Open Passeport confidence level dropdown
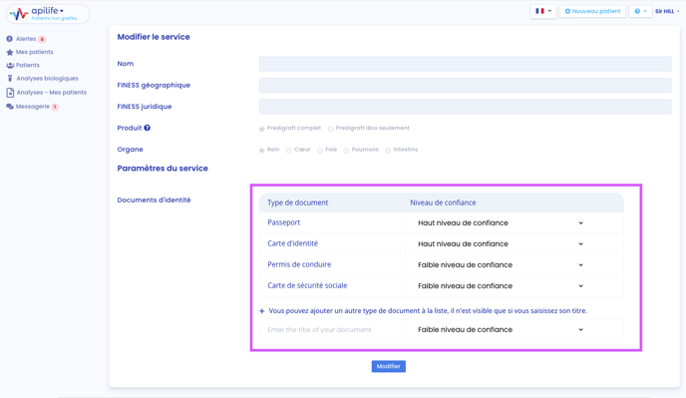Viewport: 686px width, 398px height. point(501,222)
